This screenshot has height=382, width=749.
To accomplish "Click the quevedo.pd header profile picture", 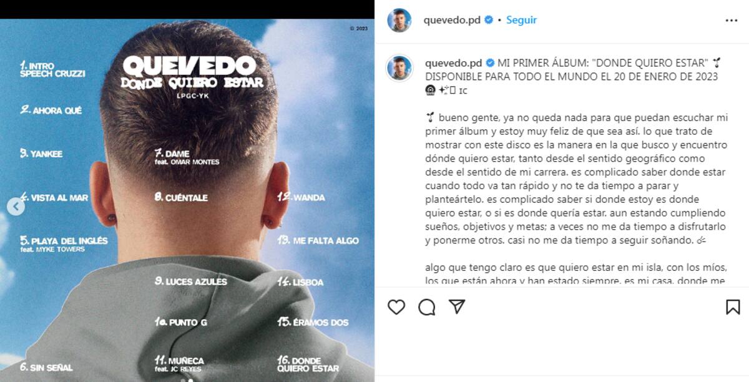I will pos(399,20).
